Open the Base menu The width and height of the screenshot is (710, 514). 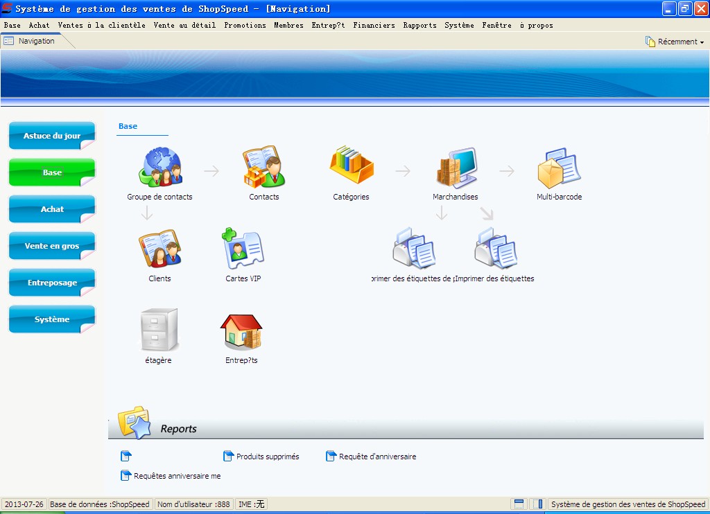[x=12, y=26]
